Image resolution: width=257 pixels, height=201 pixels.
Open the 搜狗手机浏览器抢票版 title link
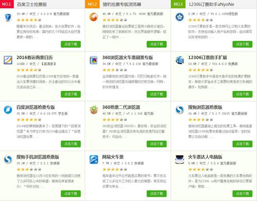38,157
